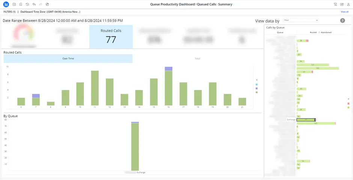Switch to the Over Time tab
The width and height of the screenshot is (353, 180).
coord(68,58)
